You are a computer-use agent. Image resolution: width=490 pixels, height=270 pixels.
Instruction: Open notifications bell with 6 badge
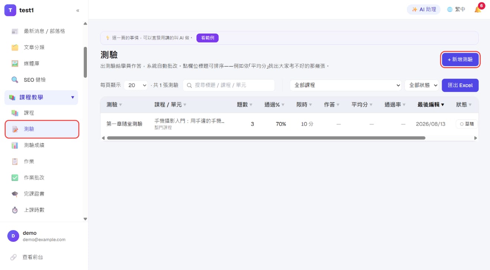[x=478, y=9]
